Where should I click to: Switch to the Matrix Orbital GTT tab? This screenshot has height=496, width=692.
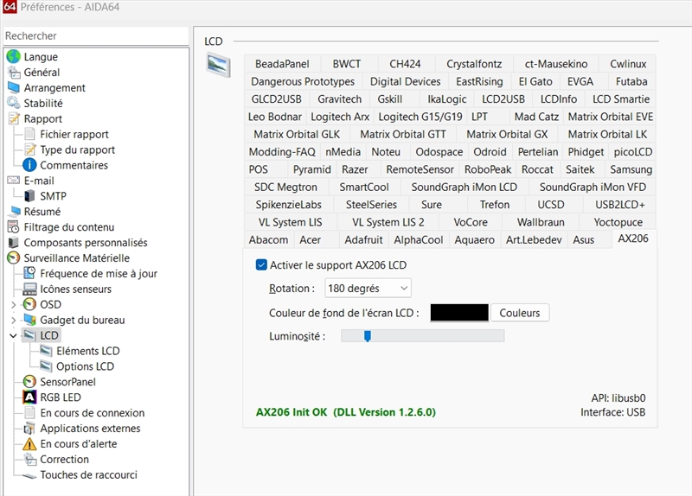pyautogui.click(x=403, y=135)
